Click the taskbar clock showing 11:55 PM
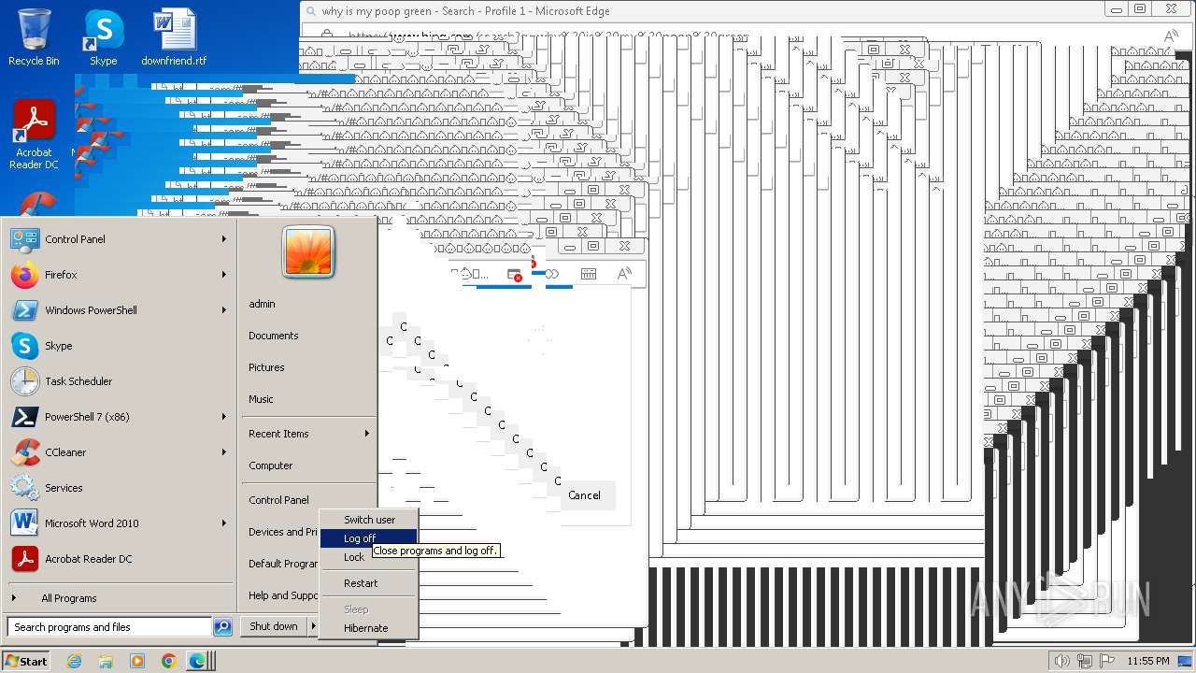The image size is (1196, 673). [x=1148, y=661]
